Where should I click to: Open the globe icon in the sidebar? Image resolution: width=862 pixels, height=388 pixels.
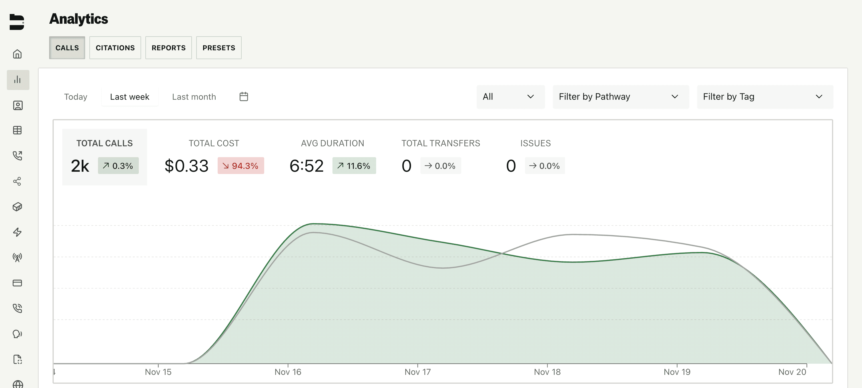click(x=17, y=384)
